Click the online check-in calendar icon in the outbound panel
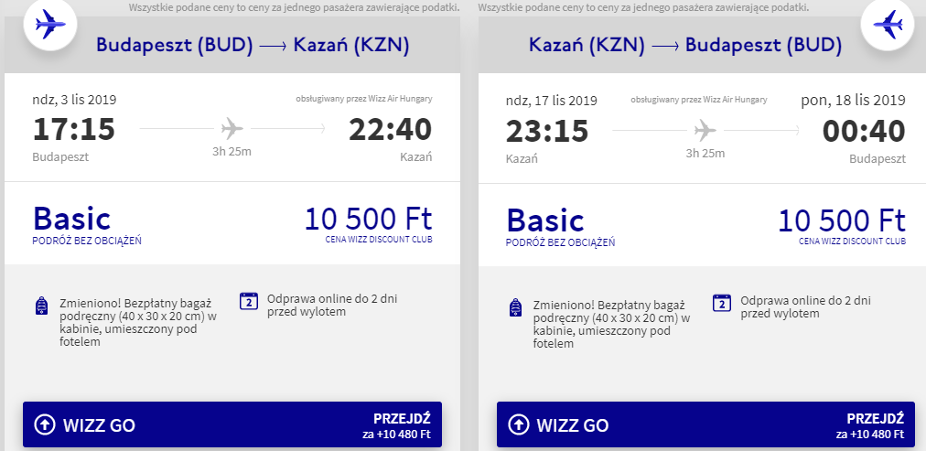Image resolution: width=926 pixels, height=451 pixels. pyautogui.click(x=249, y=300)
